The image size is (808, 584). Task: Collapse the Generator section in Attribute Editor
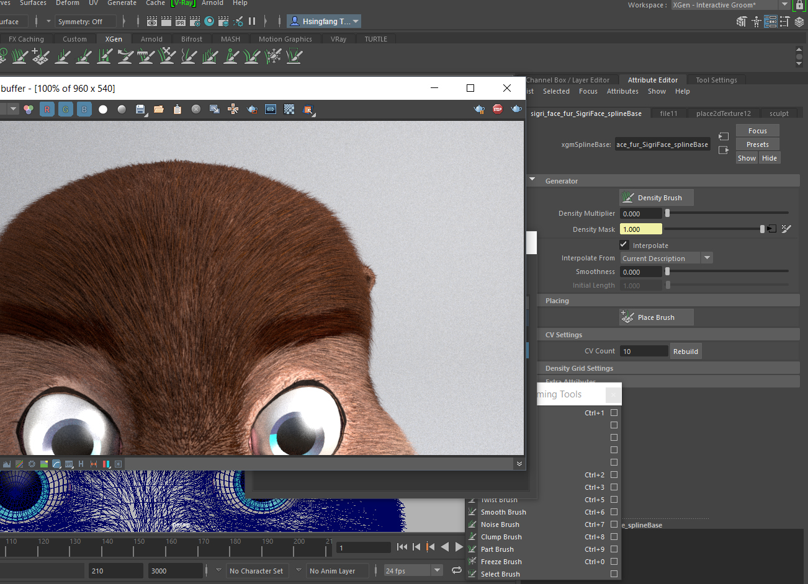click(532, 180)
